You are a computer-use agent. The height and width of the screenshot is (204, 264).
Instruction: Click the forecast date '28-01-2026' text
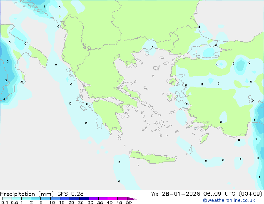181,194
